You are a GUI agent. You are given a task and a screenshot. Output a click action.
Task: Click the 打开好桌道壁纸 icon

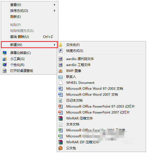point(5,71)
